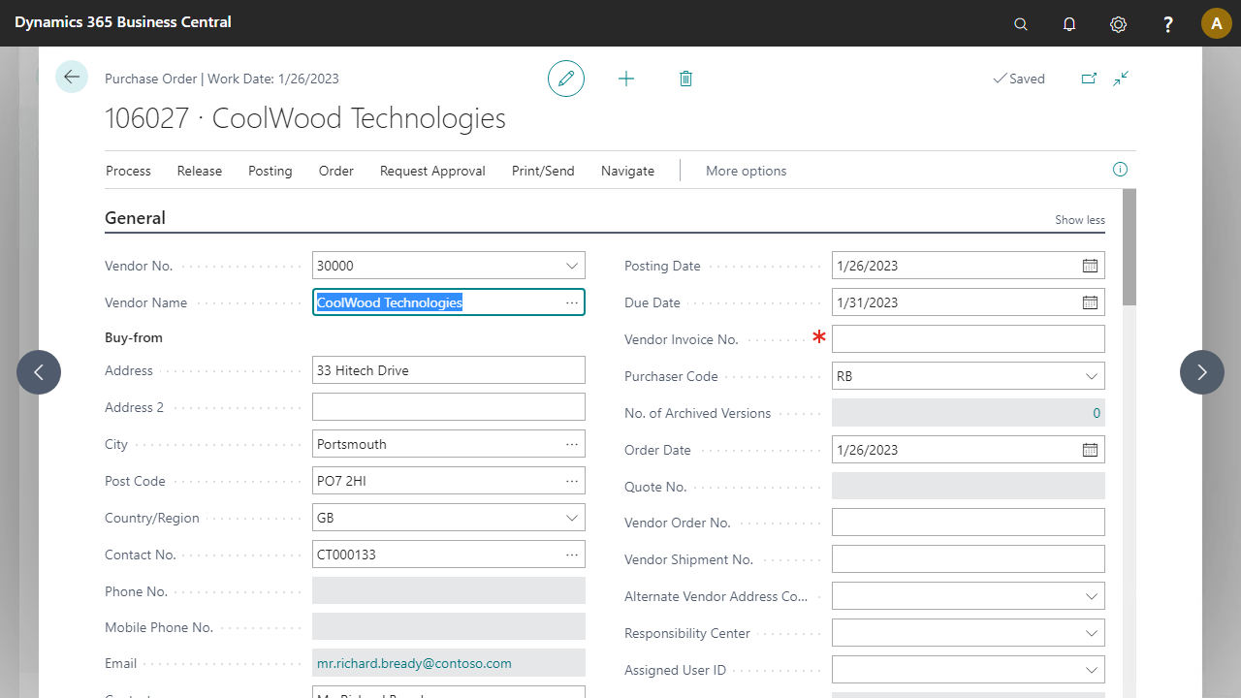Open the Release menu
This screenshot has width=1241, height=698.
[x=200, y=171]
